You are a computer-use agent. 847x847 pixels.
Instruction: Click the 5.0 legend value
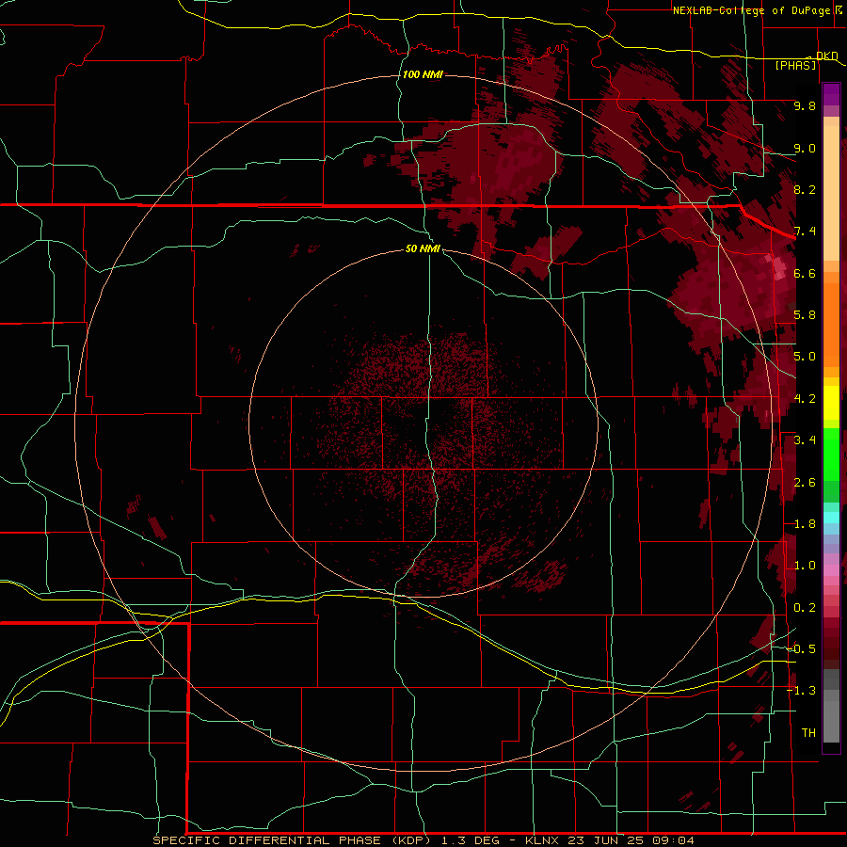805,357
